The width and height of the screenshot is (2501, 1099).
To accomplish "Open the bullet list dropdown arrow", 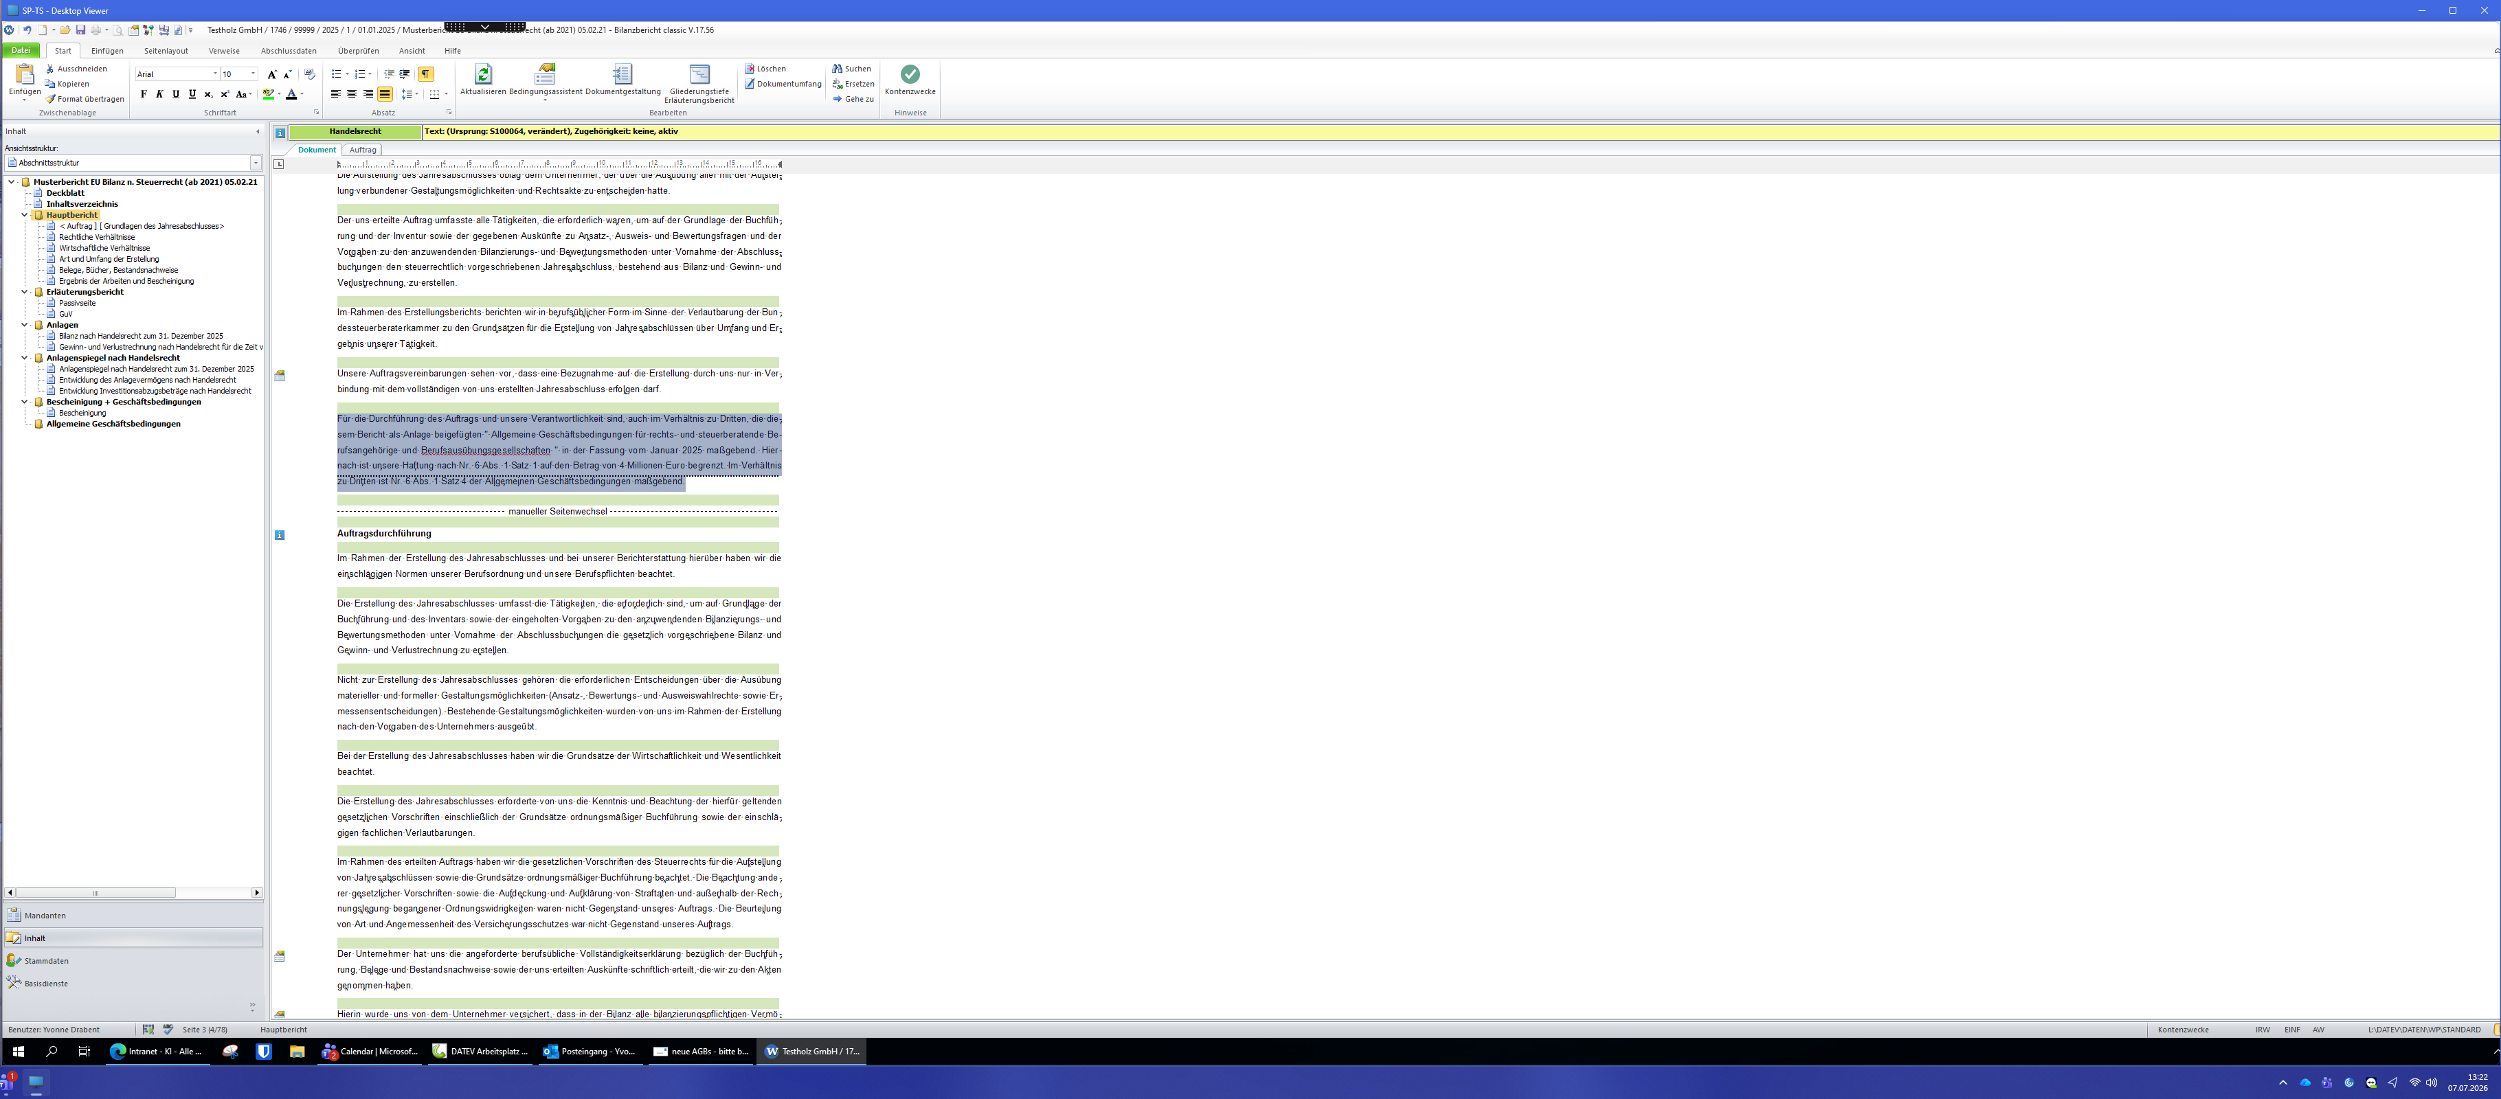I will 346,75.
